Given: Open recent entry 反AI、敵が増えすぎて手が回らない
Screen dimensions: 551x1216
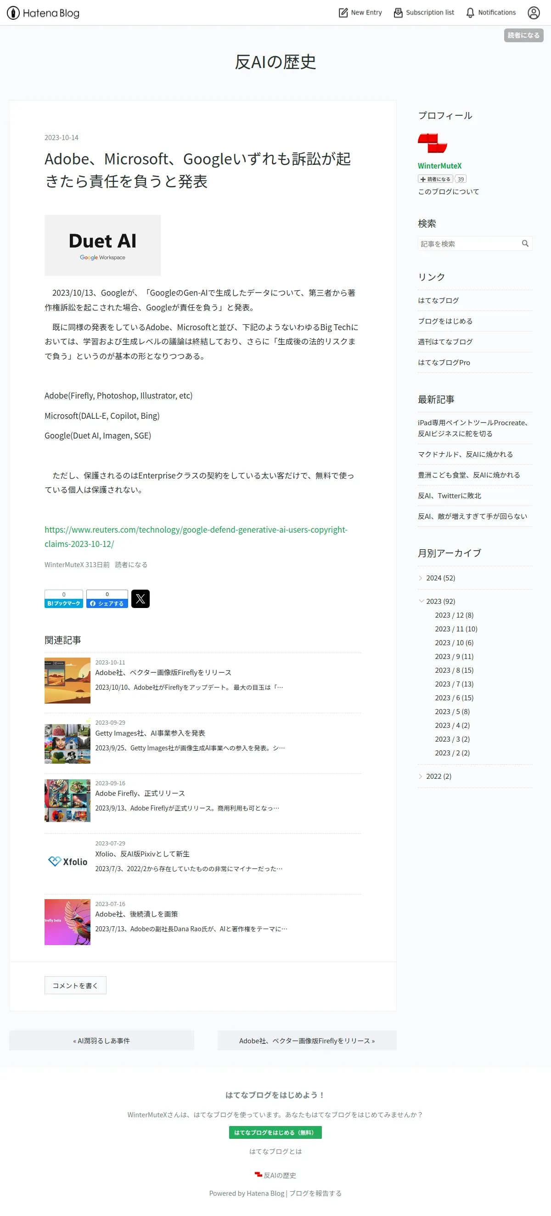Looking at the screenshot, I should tap(472, 517).
